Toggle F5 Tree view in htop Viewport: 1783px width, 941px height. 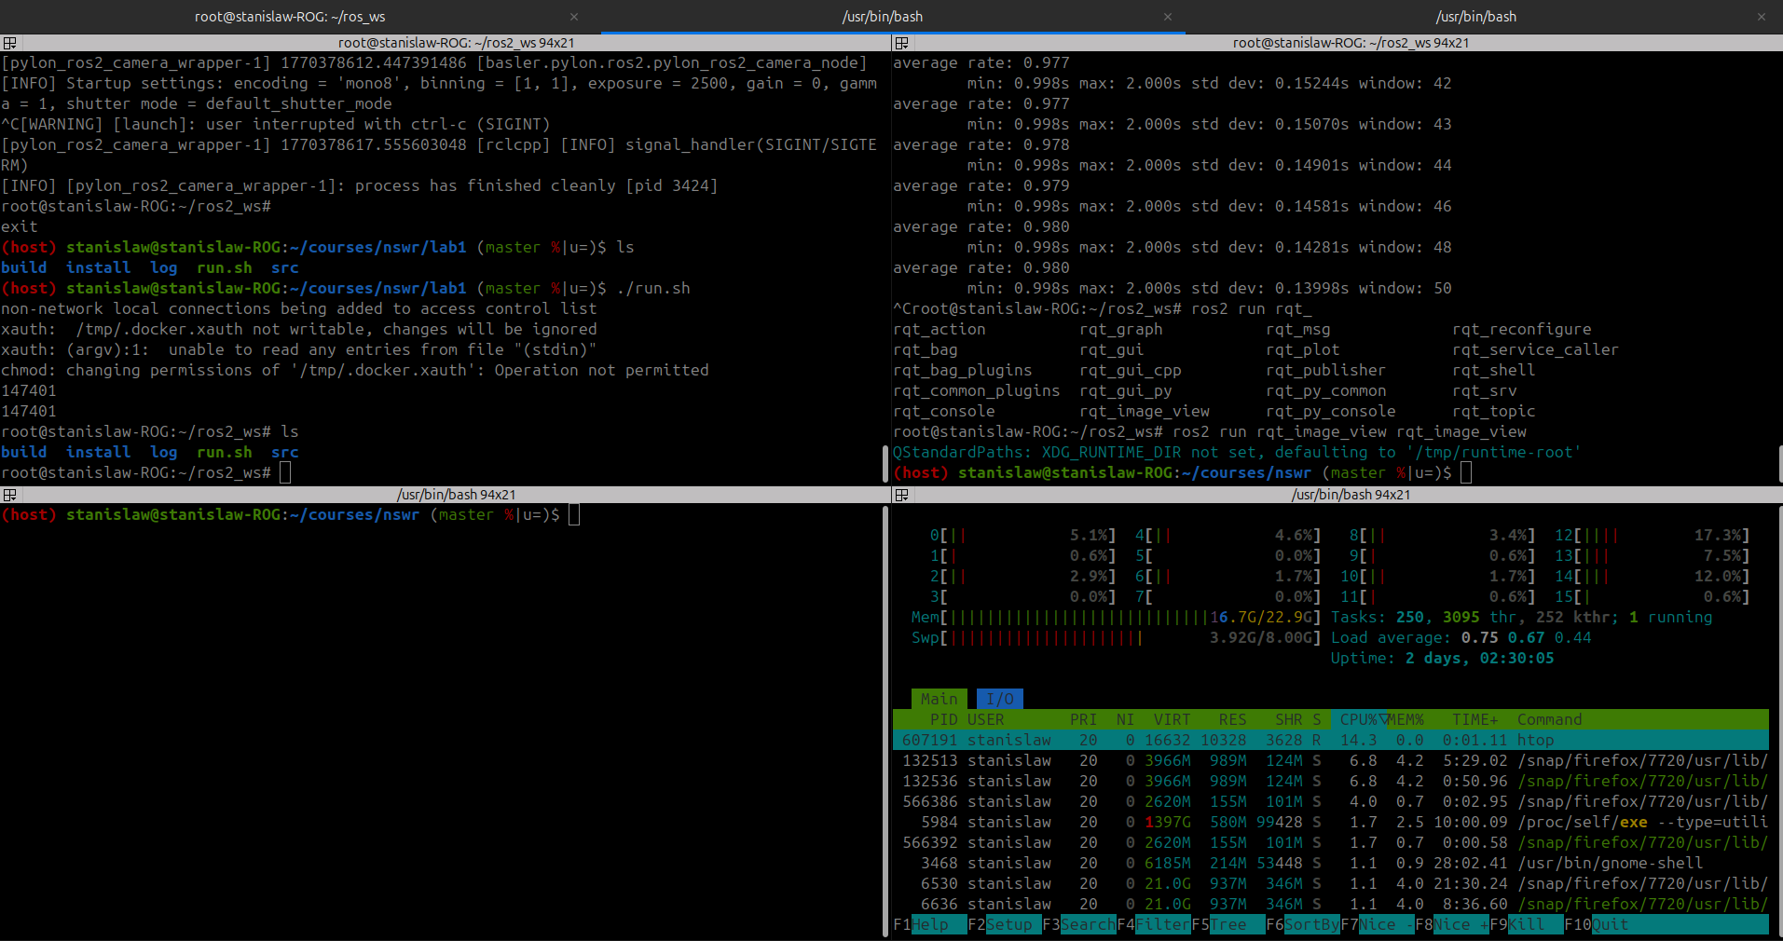click(1228, 924)
